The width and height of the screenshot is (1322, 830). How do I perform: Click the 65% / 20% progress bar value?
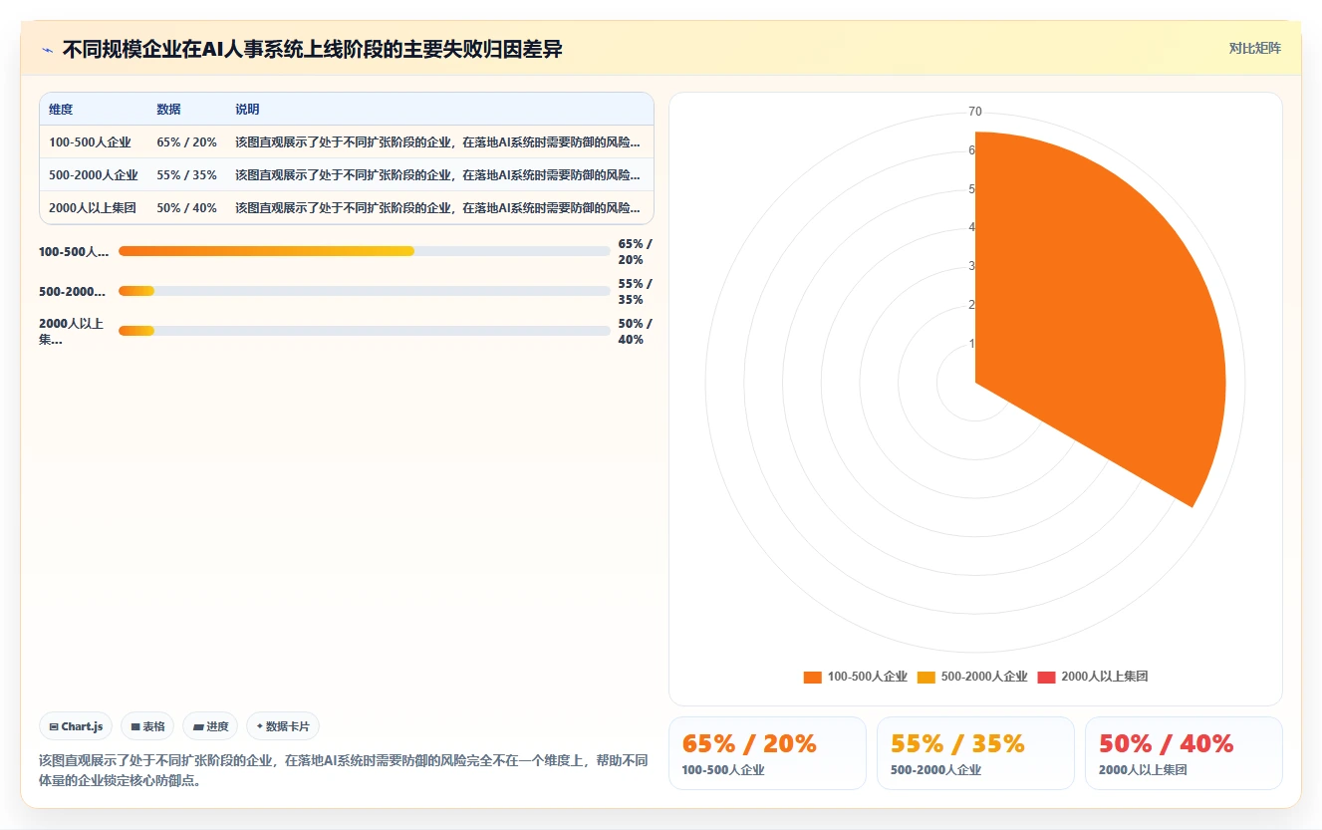click(x=635, y=251)
